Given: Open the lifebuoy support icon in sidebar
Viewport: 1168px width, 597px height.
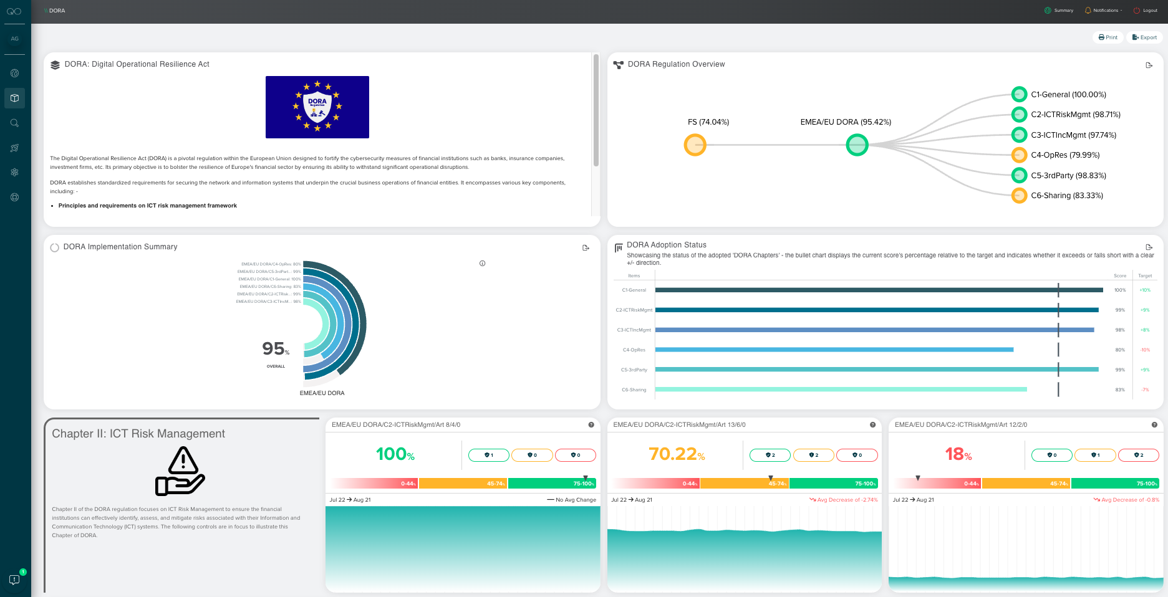Looking at the screenshot, I should point(14,198).
